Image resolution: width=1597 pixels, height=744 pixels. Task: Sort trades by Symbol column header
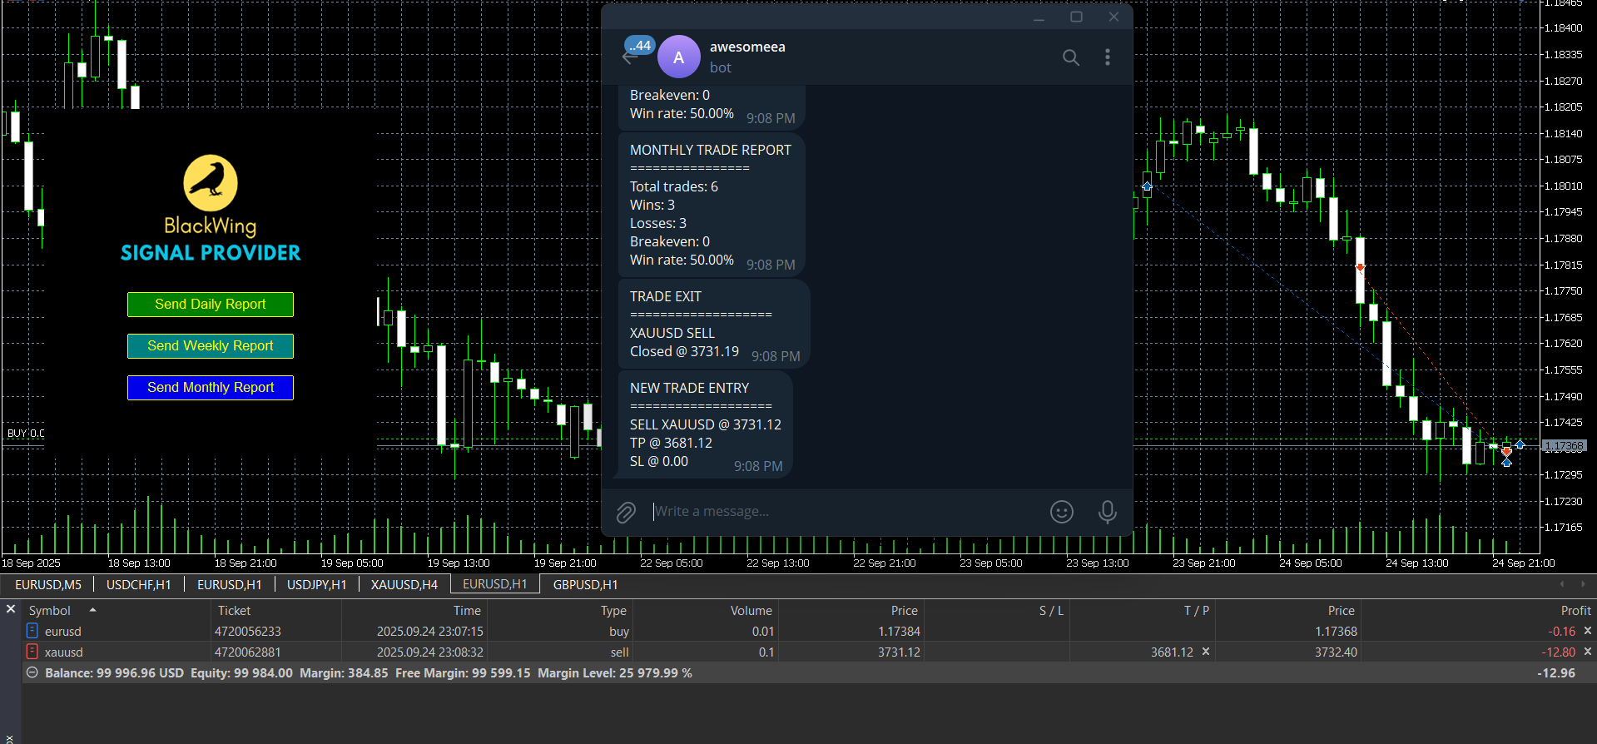coord(50,610)
